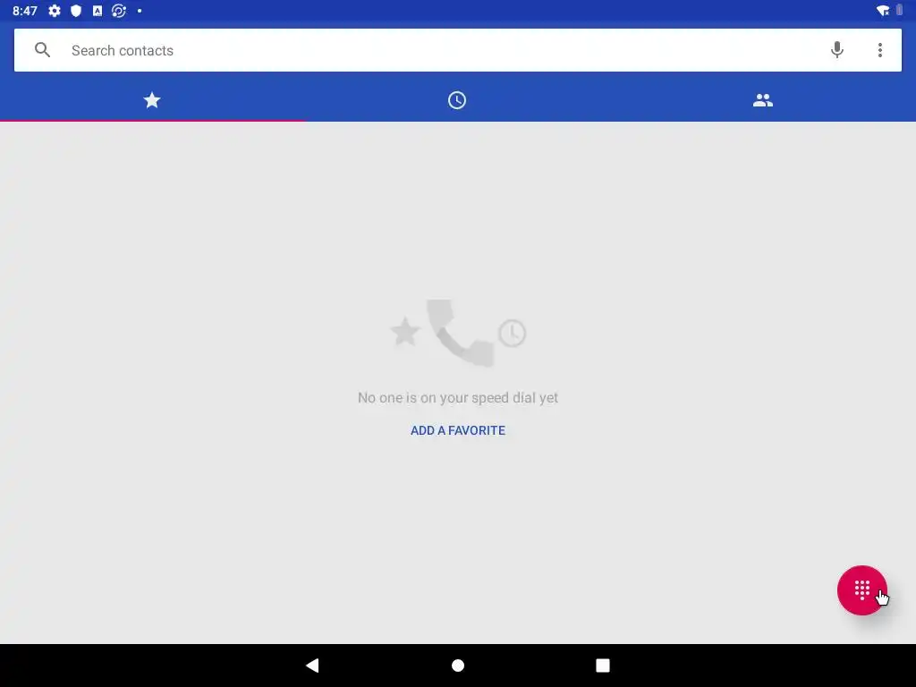The width and height of the screenshot is (916, 687).
Task: Switch to the Contacts people tab
Action: pyautogui.click(x=762, y=100)
